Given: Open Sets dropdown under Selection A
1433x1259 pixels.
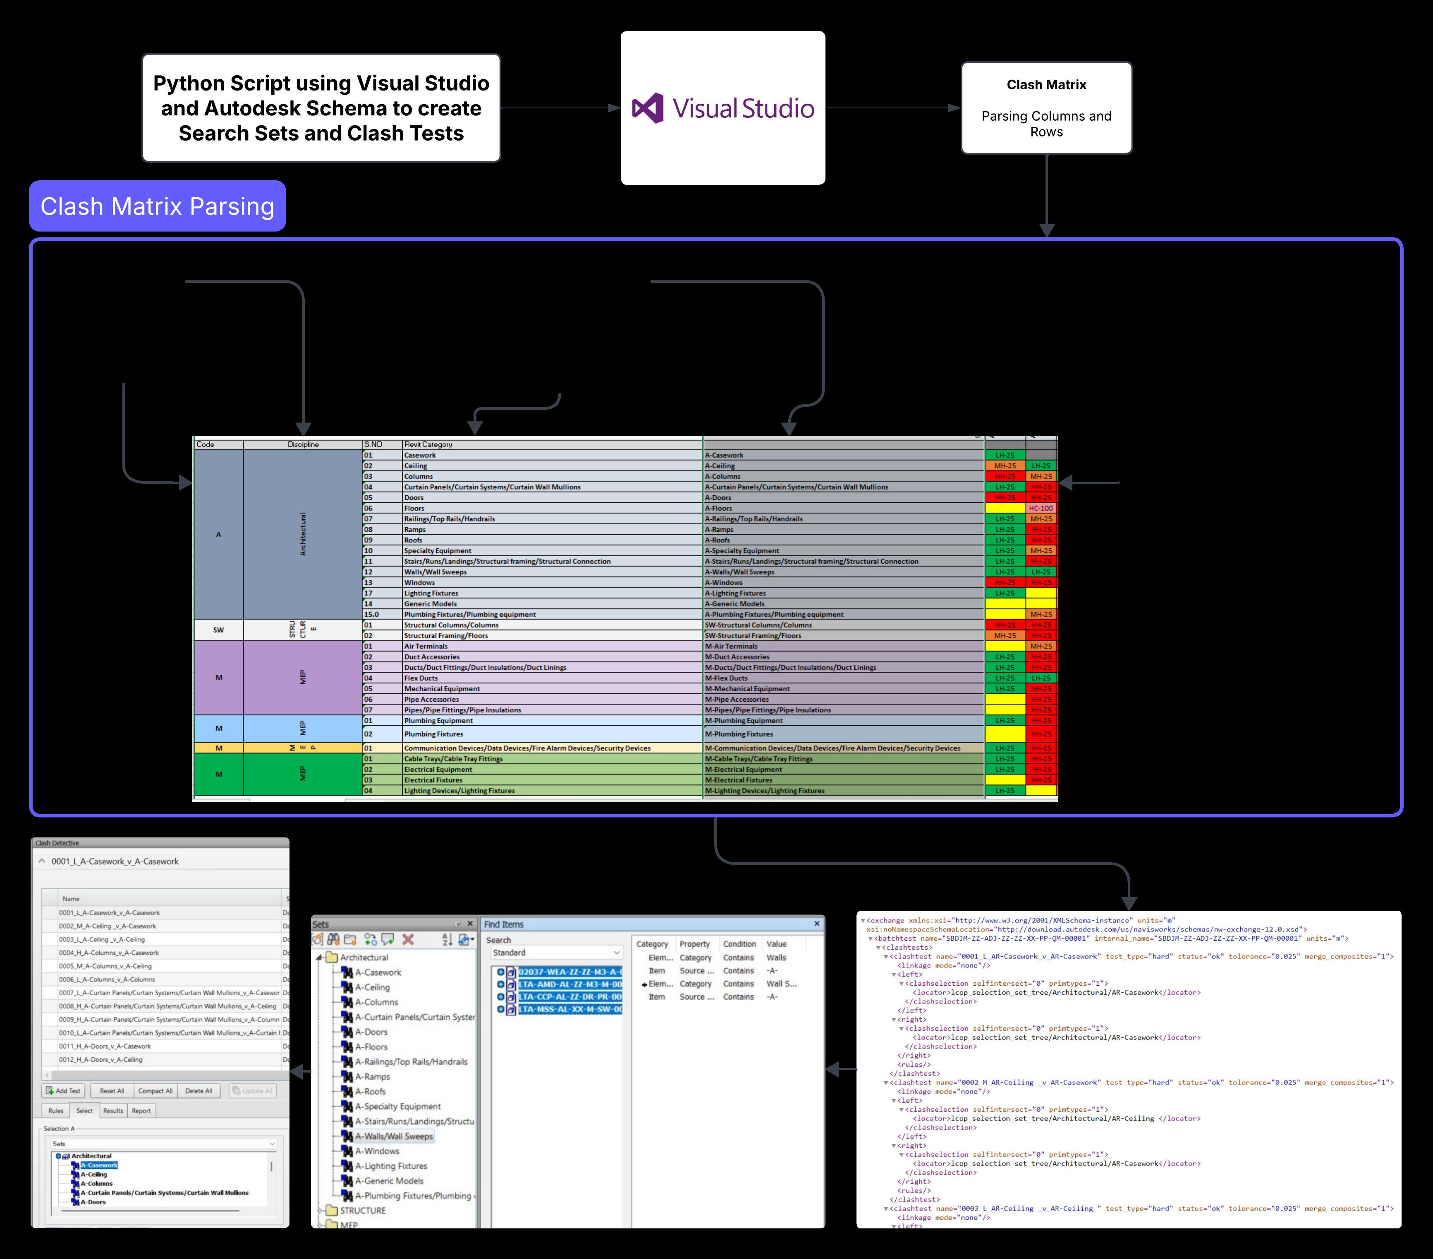Looking at the screenshot, I should (272, 1144).
